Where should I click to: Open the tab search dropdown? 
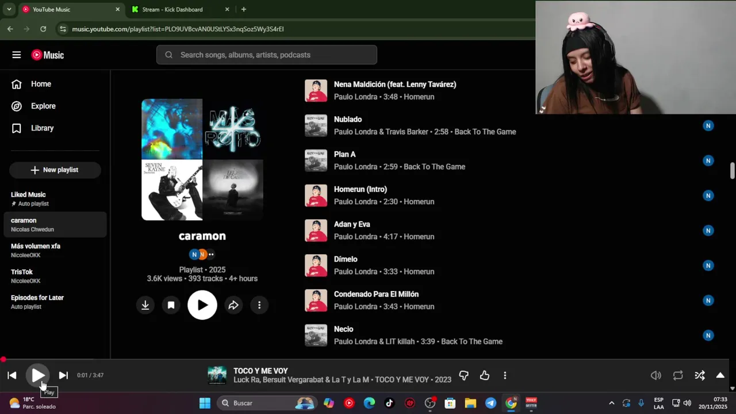click(9, 9)
